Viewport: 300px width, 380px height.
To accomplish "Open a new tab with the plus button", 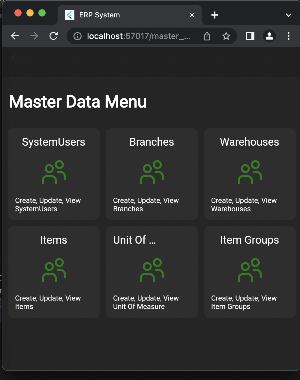I will [215, 15].
